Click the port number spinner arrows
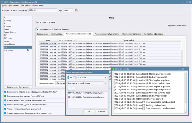The width and height of the screenshot is (192, 123). pyautogui.click(x=72, y=10)
